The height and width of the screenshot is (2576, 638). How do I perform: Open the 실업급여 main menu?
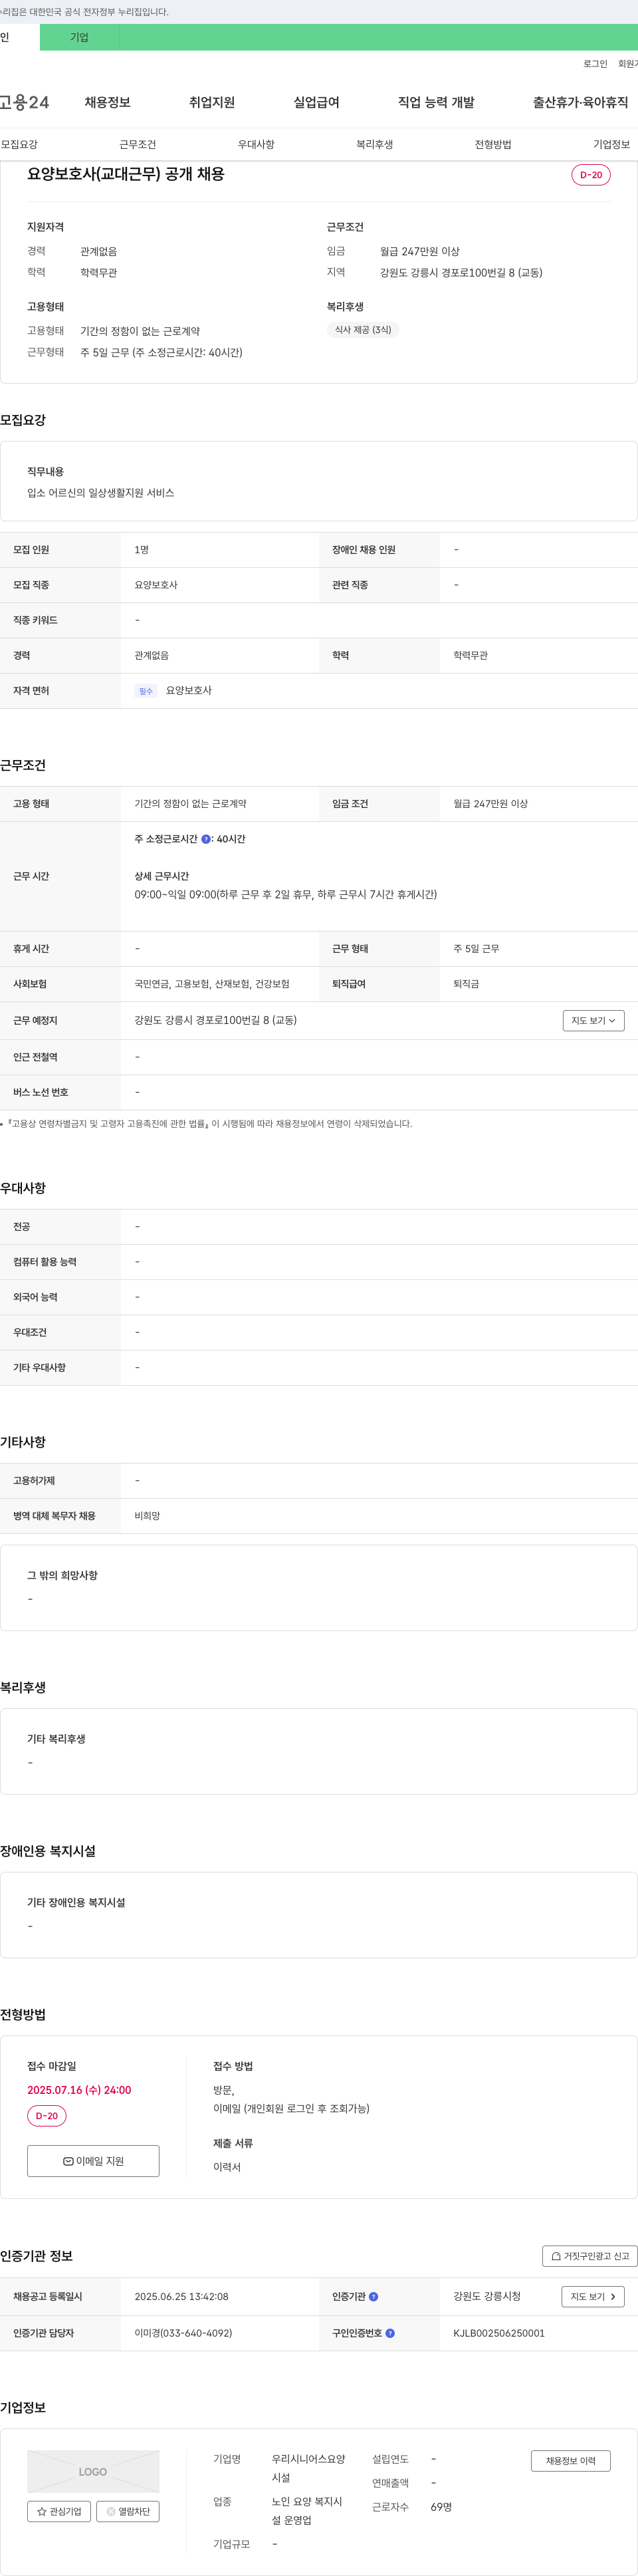pyautogui.click(x=316, y=102)
